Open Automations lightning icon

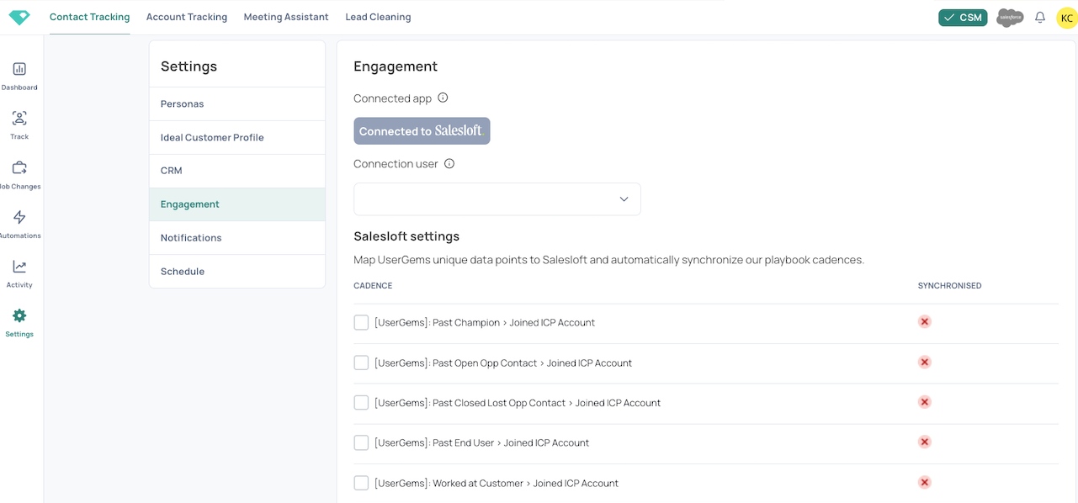(x=19, y=217)
